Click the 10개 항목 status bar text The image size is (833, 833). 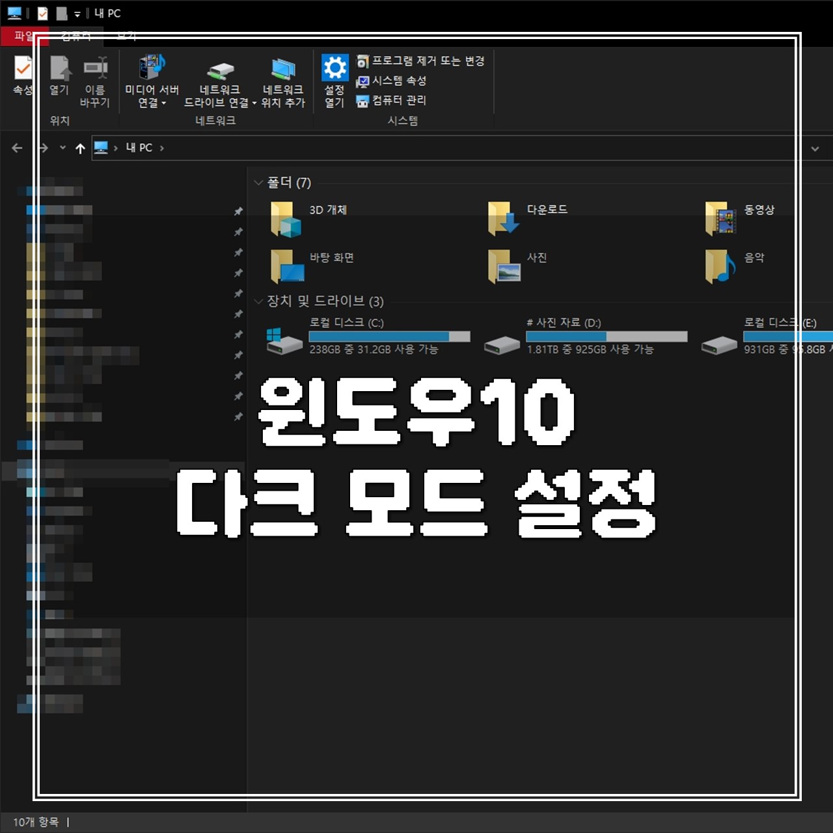[36, 822]
